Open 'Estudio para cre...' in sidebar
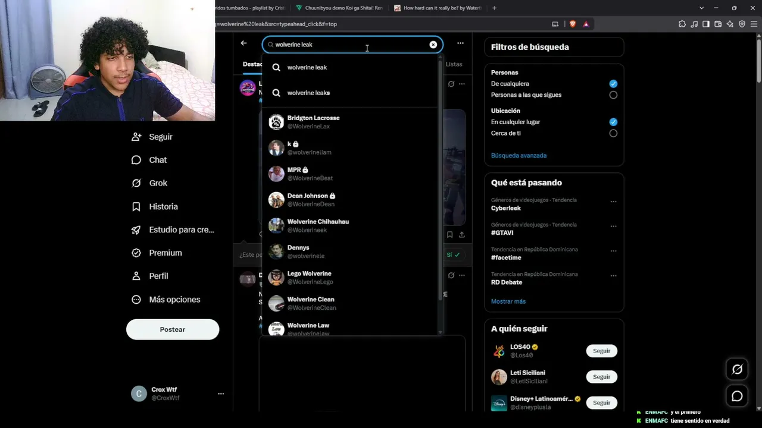The image size is (762, 428). point(173,229)
